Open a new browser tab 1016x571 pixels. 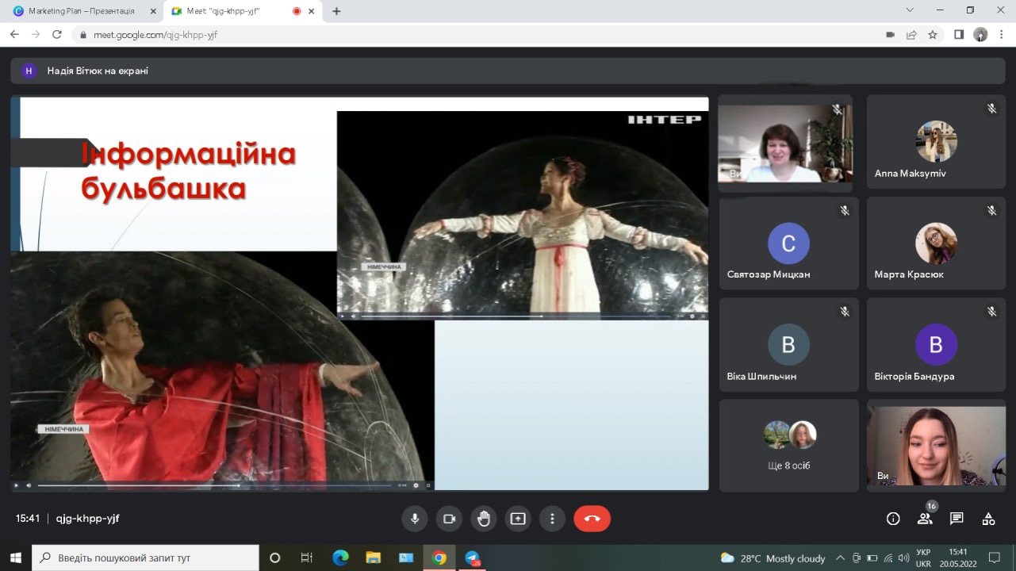tap(336, 11)
